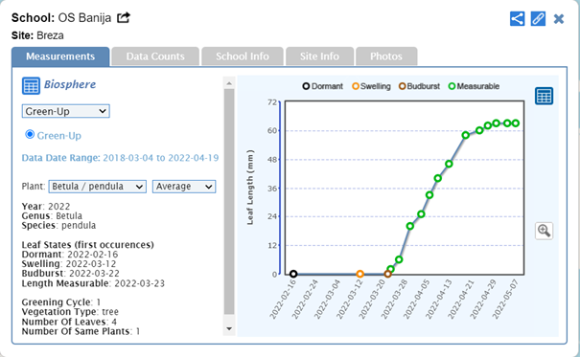580x357 pixels.
Task: Toggle the Dormant legend marker
Action: 323,86
